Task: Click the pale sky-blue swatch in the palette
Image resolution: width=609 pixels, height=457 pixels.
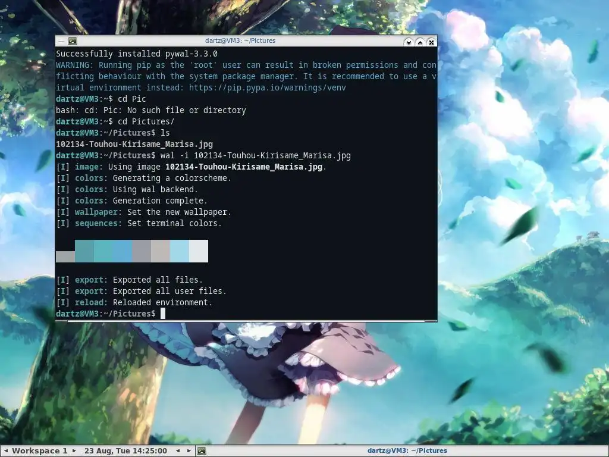Action: coord(180,251)
